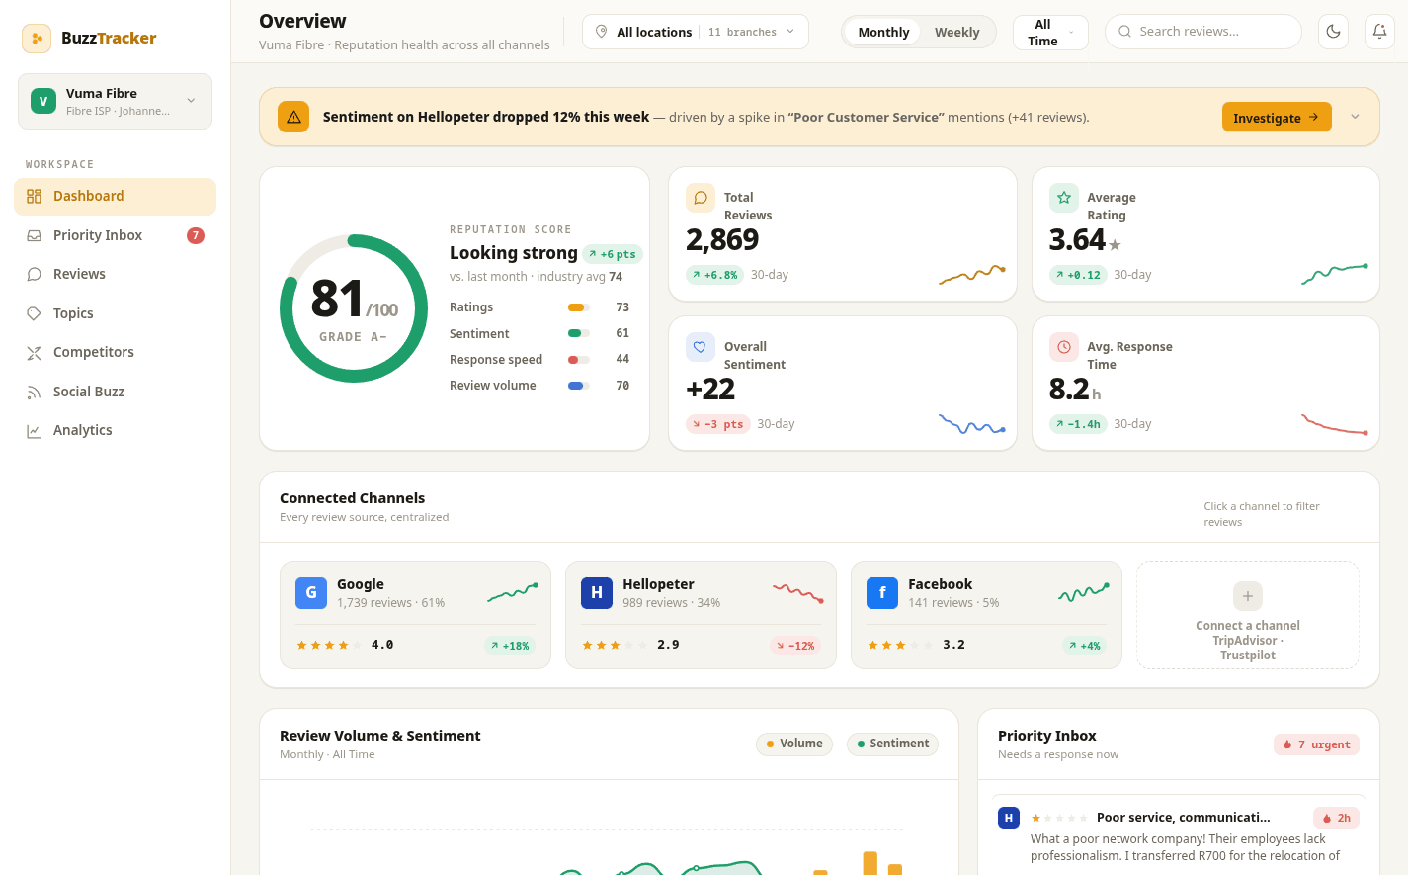Screen dimensions: 1408x875
Task: Click the Avg. Response Time -1.4h badge
Action: pos(1078,424)
